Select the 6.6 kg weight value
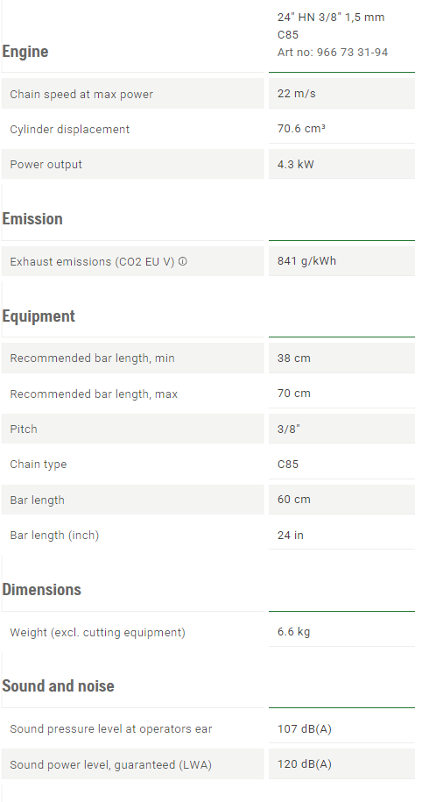This screenshot has height=802, width=422. [x=294, y=632]
